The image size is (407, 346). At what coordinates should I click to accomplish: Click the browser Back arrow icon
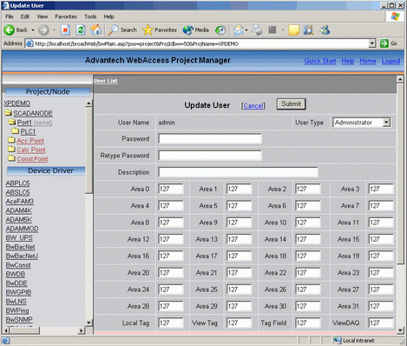(x=10, y=30)
